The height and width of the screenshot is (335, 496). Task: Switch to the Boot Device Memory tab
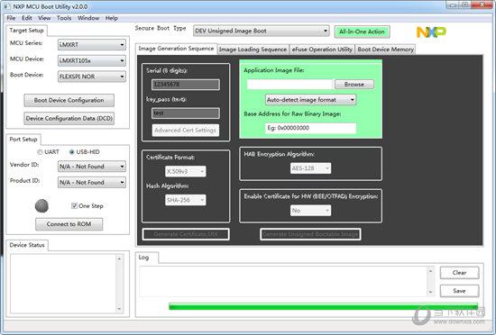click(385, 50)
